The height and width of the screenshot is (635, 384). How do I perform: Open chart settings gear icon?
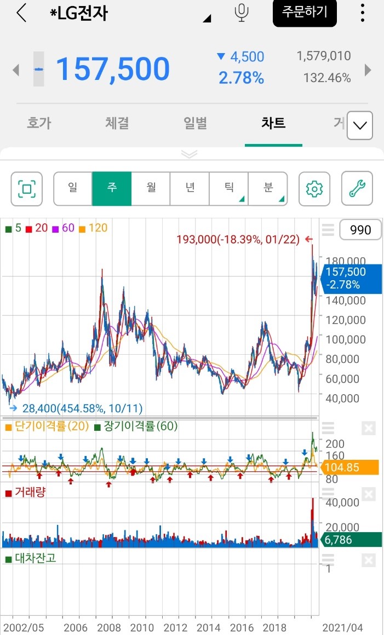pos(314,189)
